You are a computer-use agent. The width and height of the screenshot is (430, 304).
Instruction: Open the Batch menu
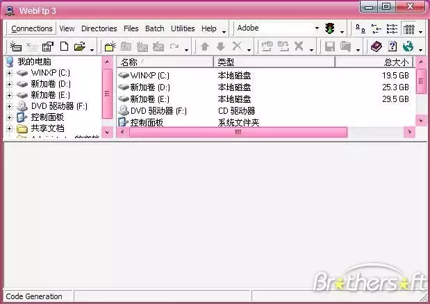click(155, 28)
